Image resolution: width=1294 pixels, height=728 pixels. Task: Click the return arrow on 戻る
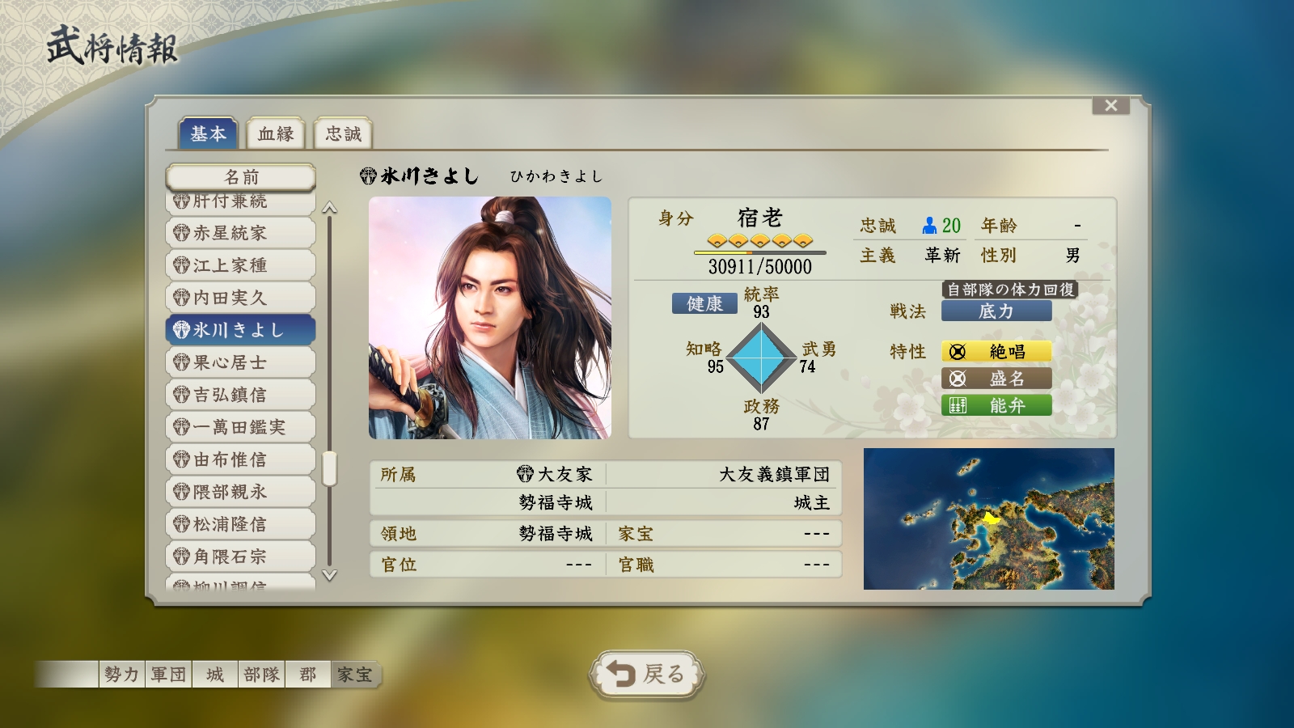tap(622, 673)
